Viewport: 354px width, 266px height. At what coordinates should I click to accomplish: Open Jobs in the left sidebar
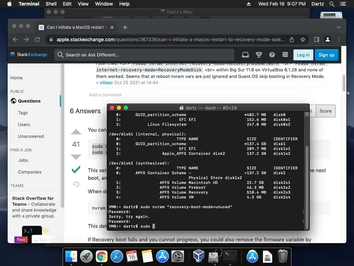23,160
